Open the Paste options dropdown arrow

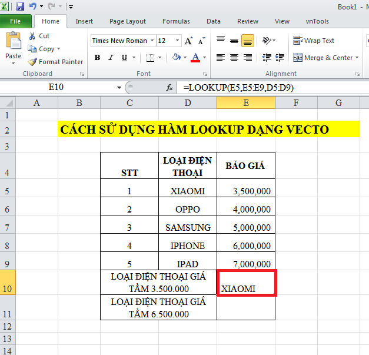point(13,64)
